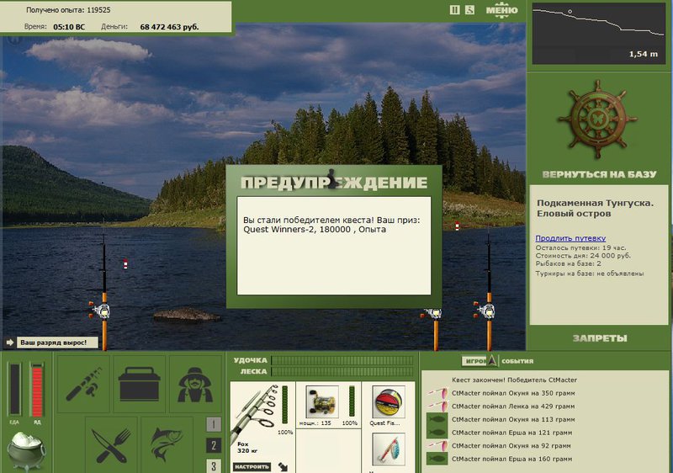Click the ВЕРНУТЬСЯ НА БАЗУ label
The width and height of the screenshot is (673, 473).
click(x=599, y=174)
